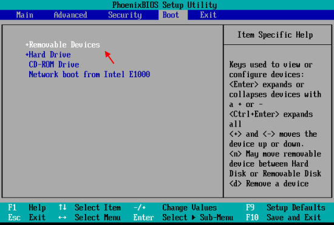Select CD-ROM Drive boot entry
The height and width of the screenshot is (225, 334).
point(54,64)
